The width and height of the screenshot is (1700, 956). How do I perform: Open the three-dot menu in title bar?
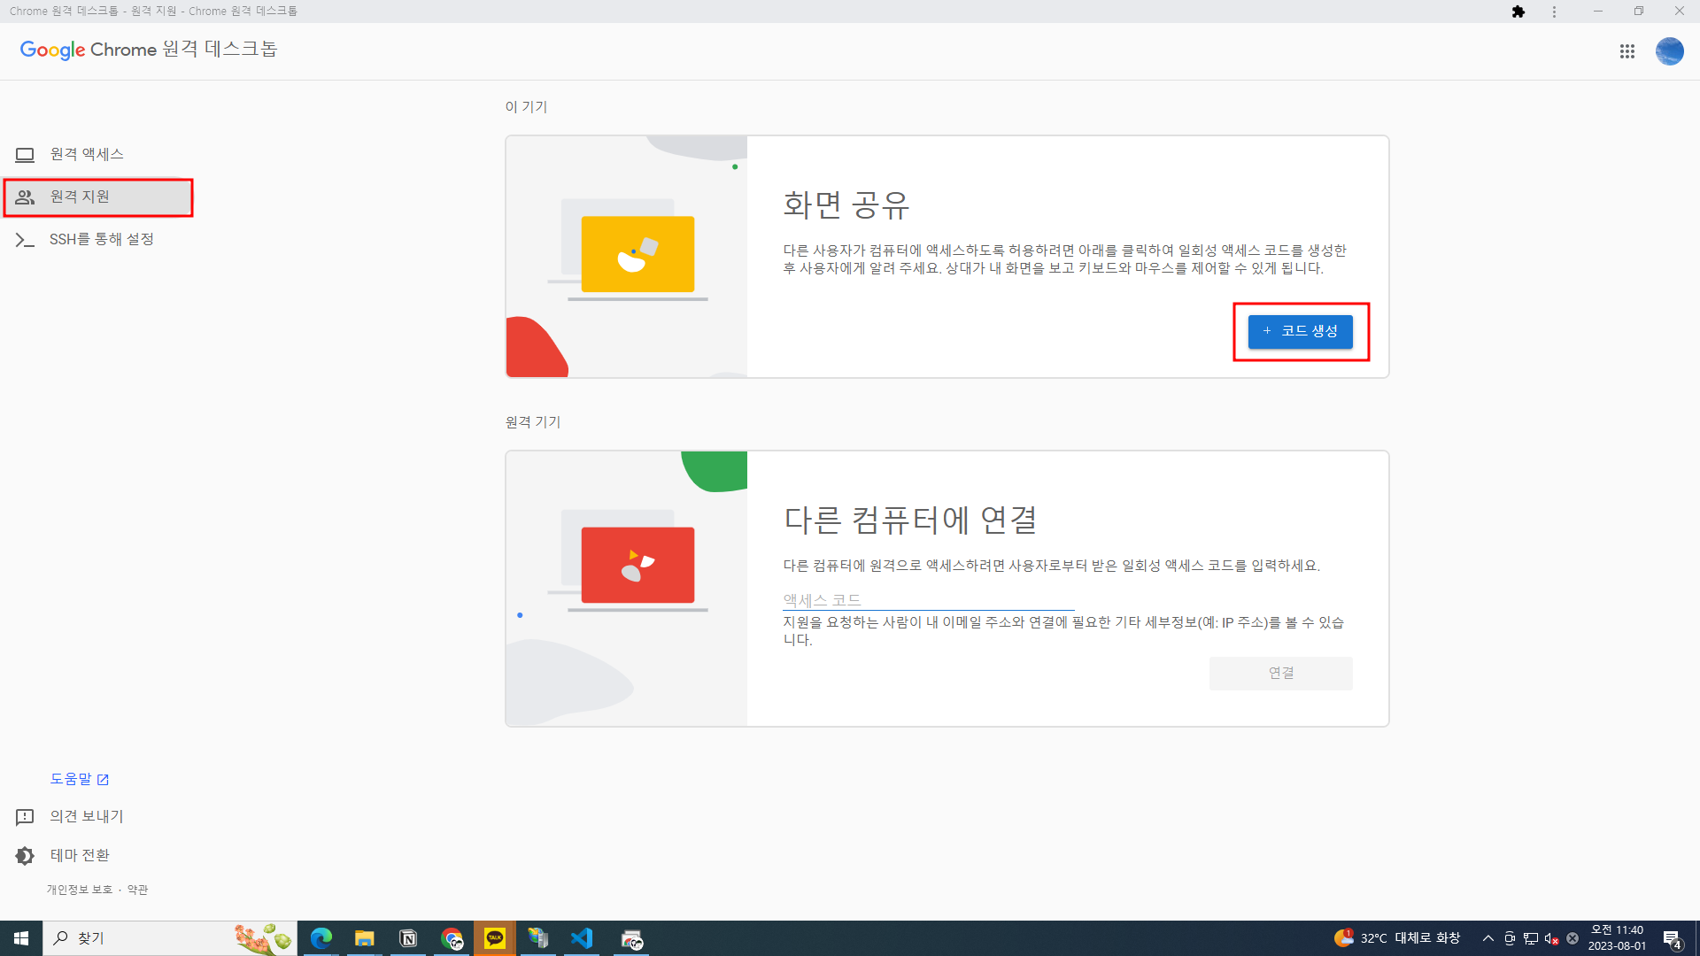pyautogui.click(x=1554, y=12)
